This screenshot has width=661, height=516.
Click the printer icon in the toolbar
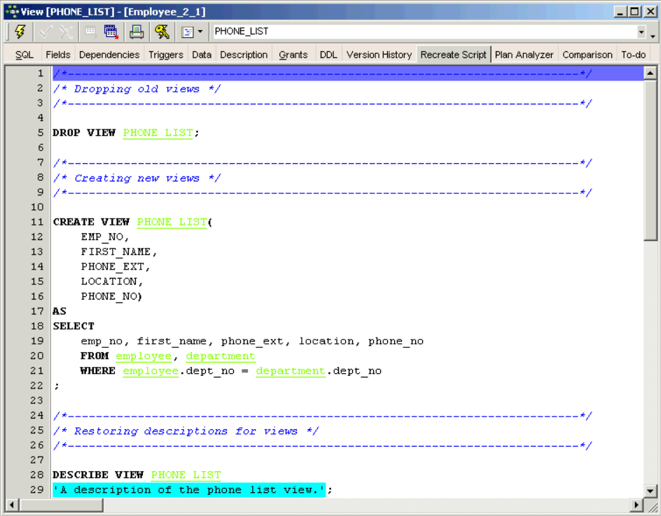coord(137,32)
